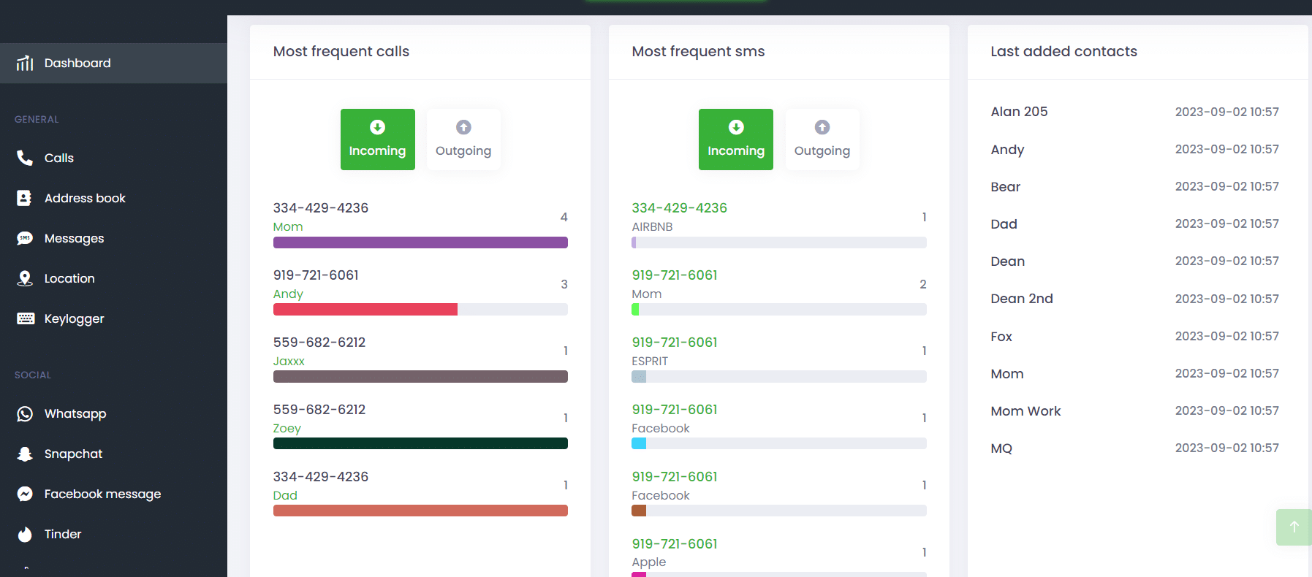This screenshot has height=577, width=1312.
Task: Select Incoming tab in Most frequent calls
Action: pyautogui.click(x=377, y=140)
